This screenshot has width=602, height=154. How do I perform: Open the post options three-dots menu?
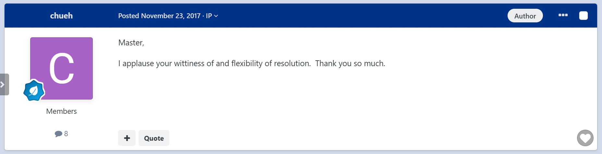click(x=563, y=15)
